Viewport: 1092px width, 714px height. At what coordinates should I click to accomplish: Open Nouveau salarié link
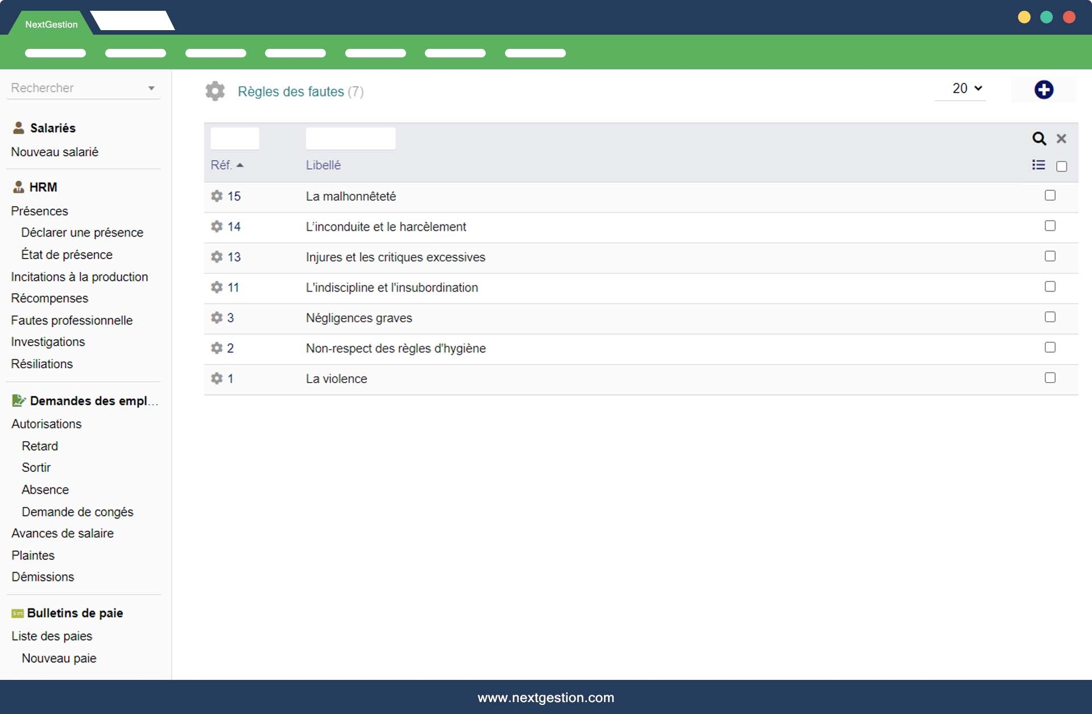pos(55,152)
